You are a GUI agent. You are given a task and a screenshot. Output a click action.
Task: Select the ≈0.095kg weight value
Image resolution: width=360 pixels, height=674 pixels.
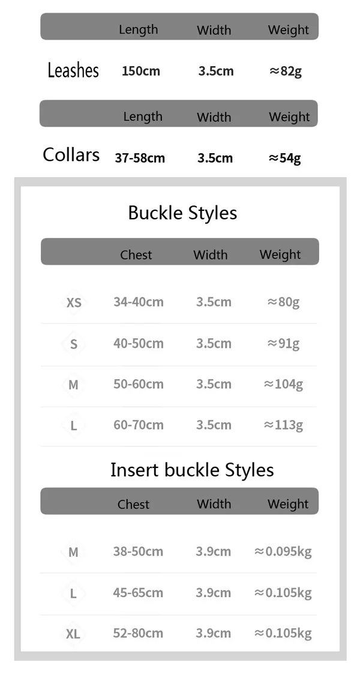(283, 551)
